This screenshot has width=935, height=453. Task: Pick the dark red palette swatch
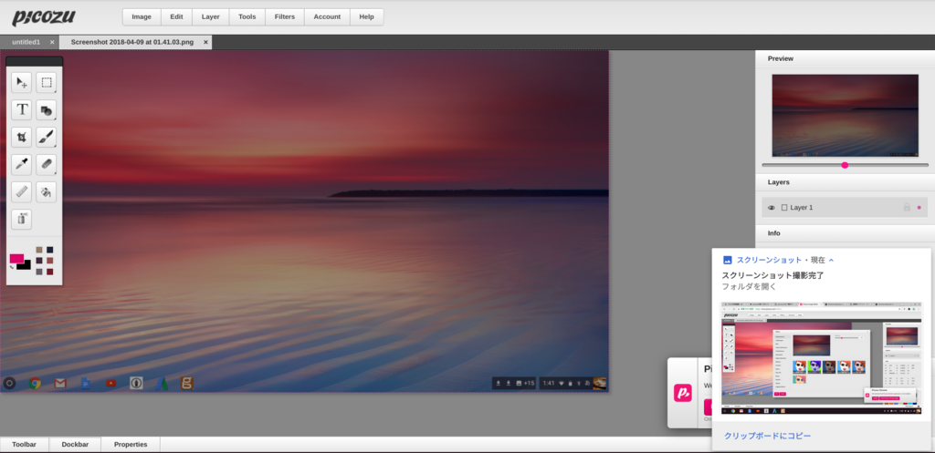click(50, 272)
